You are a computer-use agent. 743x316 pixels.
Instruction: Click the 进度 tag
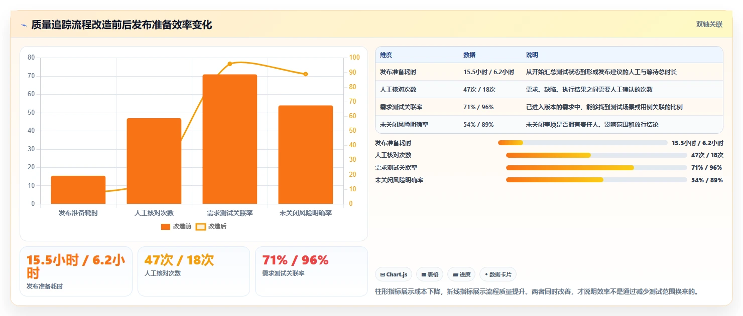[x=461, y=274]
